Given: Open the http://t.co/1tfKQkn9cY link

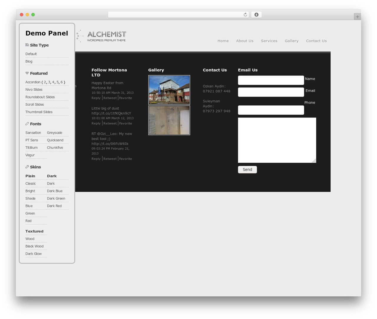Looking at the screenshot, I should 111,113.
